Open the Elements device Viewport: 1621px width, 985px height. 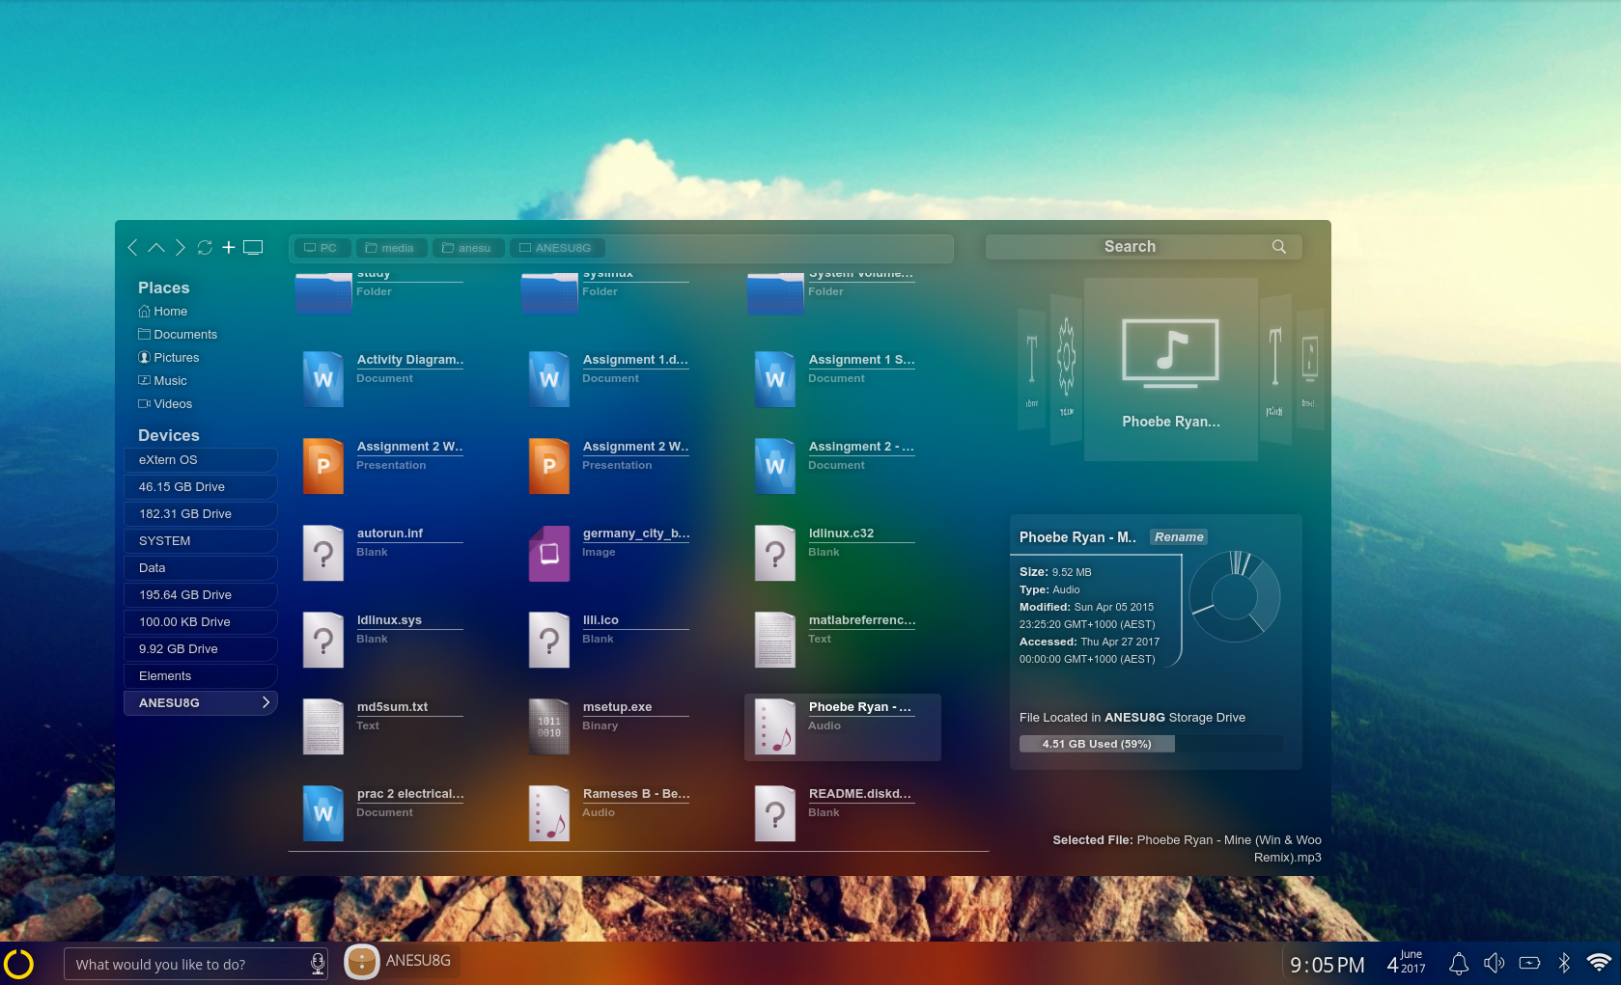[x=201, y=676]
